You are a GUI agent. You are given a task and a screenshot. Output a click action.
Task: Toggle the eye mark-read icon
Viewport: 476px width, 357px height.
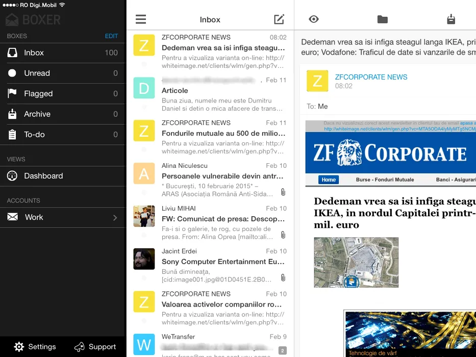[314, 19]
